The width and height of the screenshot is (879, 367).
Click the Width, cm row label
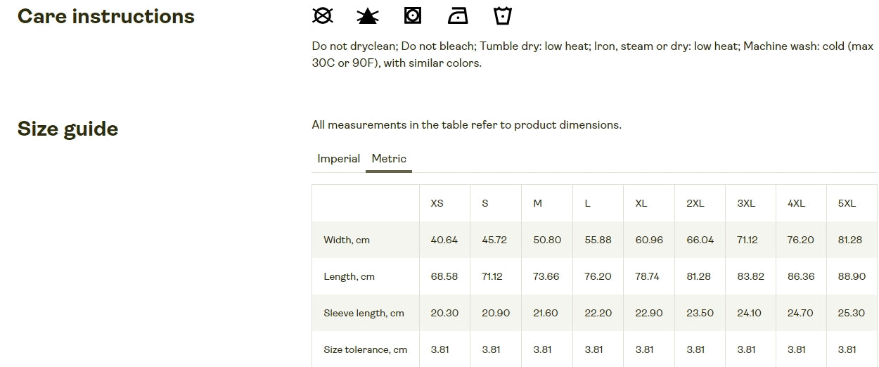pos(347,240)
